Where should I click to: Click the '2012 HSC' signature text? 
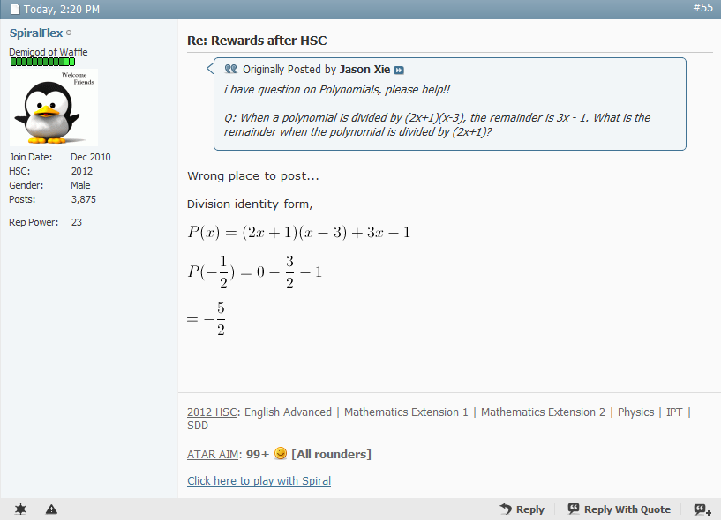coord(212,412)
